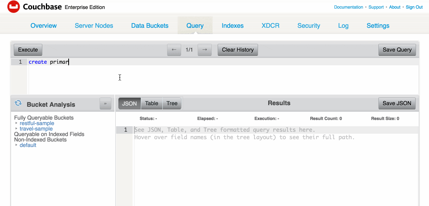View the Log tab
429x206 pixels.
343,26
